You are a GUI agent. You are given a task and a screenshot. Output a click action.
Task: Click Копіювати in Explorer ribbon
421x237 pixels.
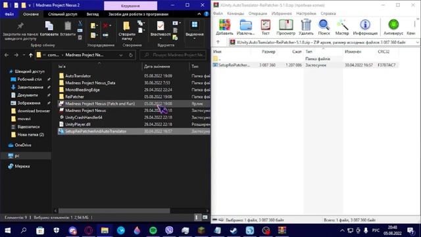(49, 29)
